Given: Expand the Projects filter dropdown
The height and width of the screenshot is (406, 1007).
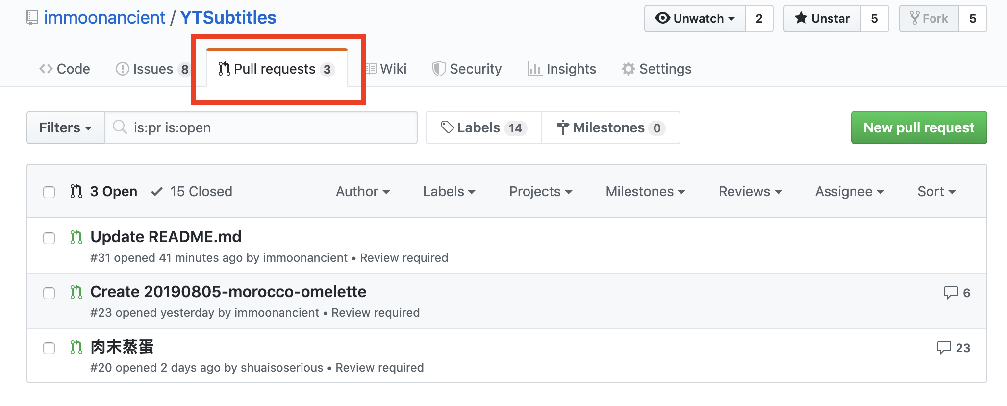Looking at the screenshot, I should pyautogui.click(x=541, y=191).
